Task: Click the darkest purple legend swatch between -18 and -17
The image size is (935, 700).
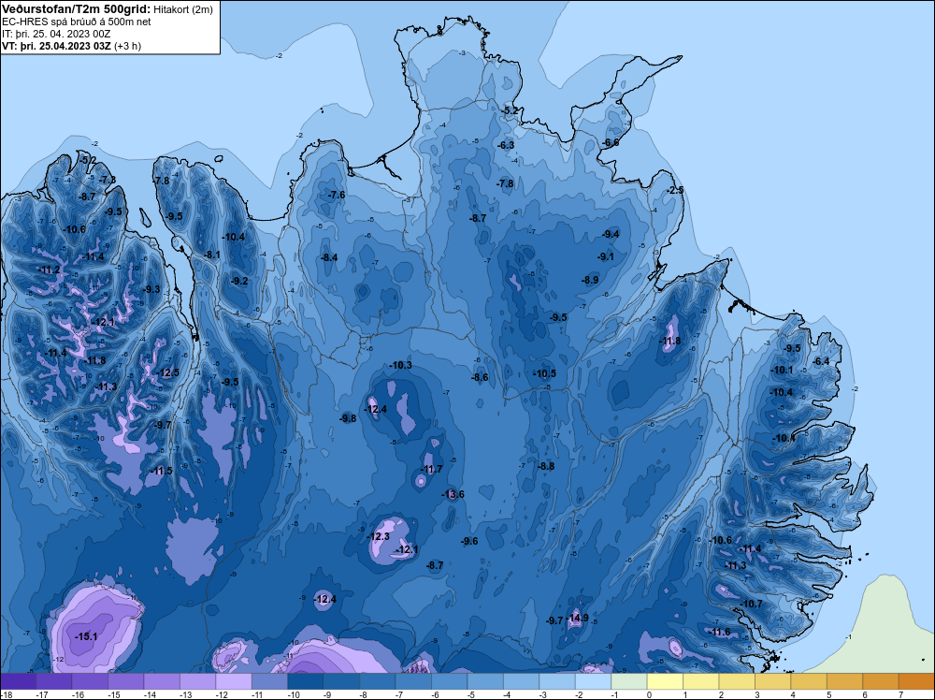Action: pyautogui.click(x=18, y=681)
